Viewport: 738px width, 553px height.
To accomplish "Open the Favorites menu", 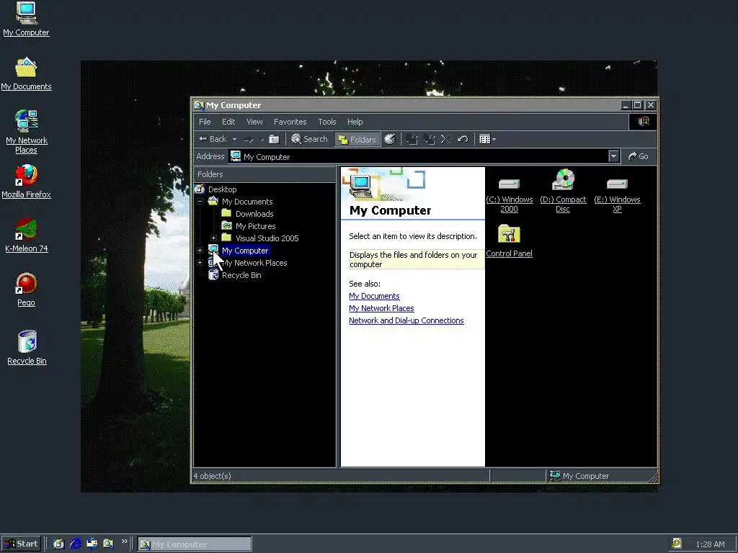I will click(290, 122).
